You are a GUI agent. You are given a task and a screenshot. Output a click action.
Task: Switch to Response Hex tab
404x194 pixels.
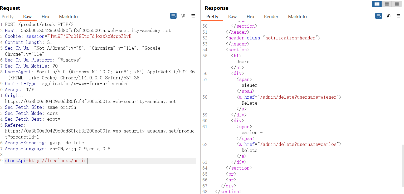(x=250, y=17)
